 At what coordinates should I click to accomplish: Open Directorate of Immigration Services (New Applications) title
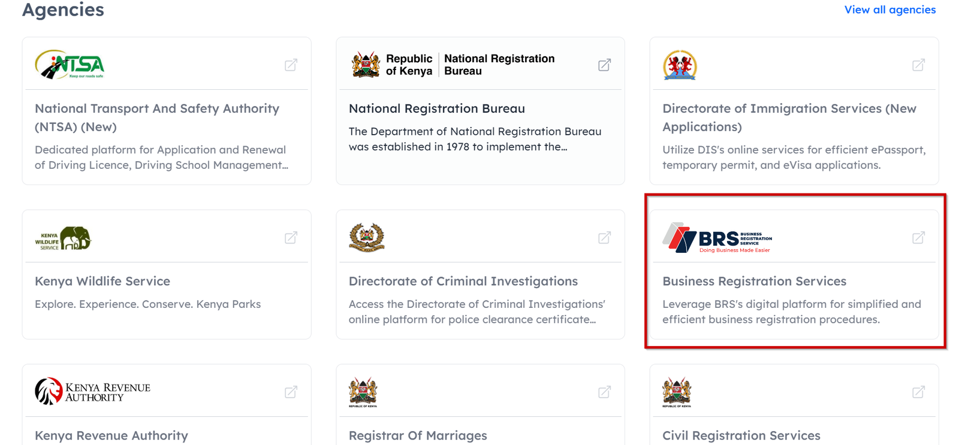(789, 117)
